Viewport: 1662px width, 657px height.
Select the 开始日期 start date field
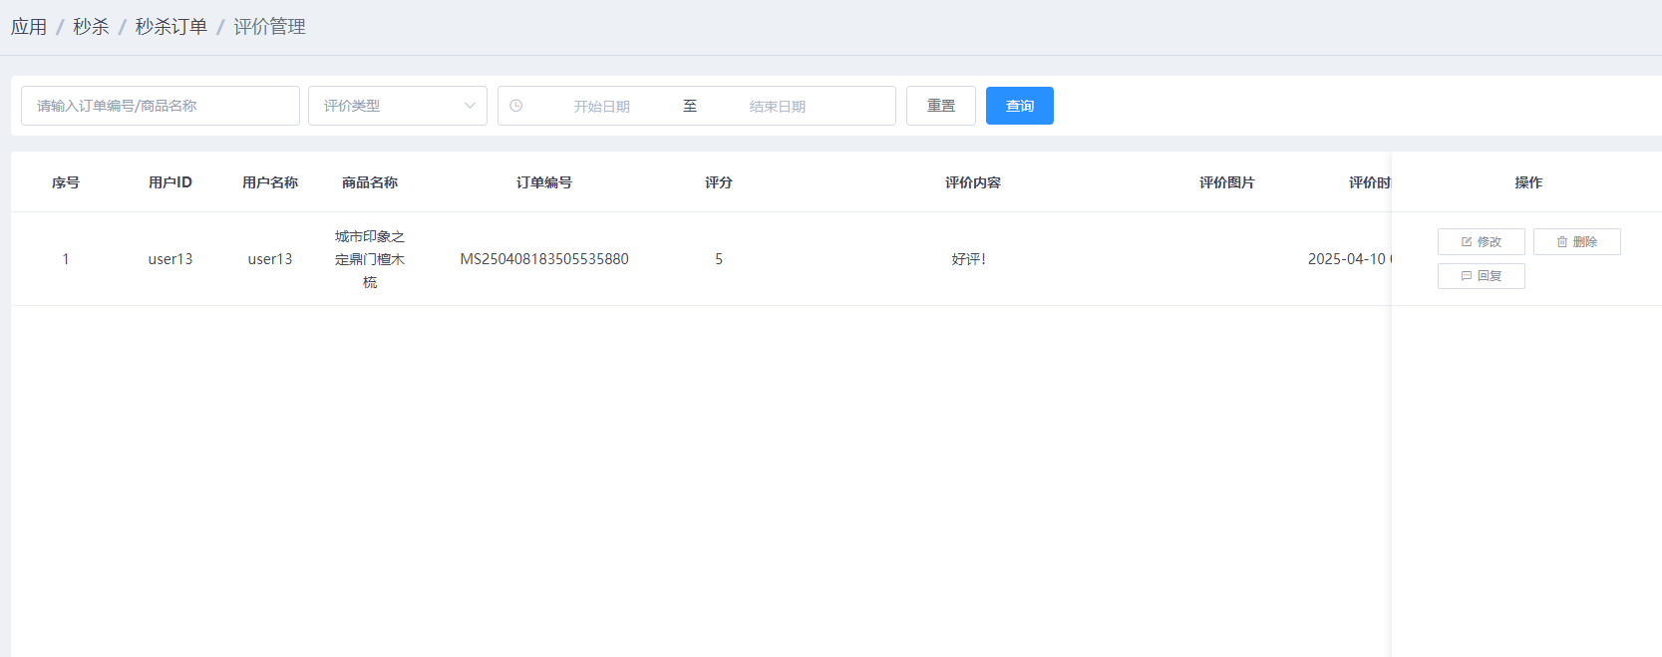(601, 107)
